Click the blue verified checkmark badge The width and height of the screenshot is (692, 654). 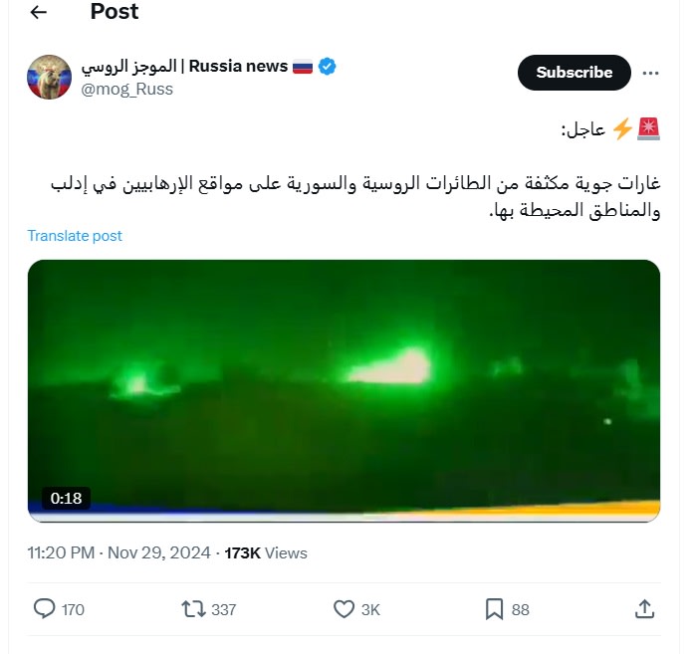pyautogui.click(x=327, y=66)
